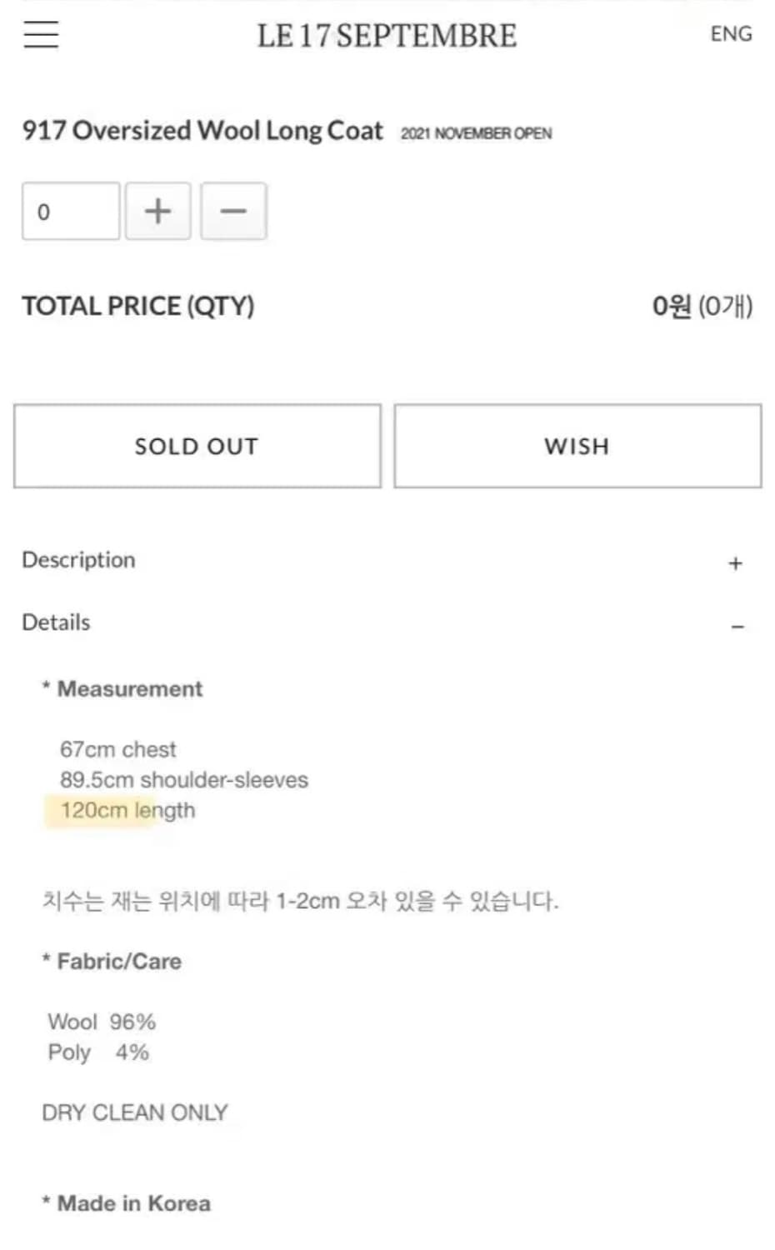Screen dimensions: 775x1250
Task: Click the Measurement heading
Action: 129,689
